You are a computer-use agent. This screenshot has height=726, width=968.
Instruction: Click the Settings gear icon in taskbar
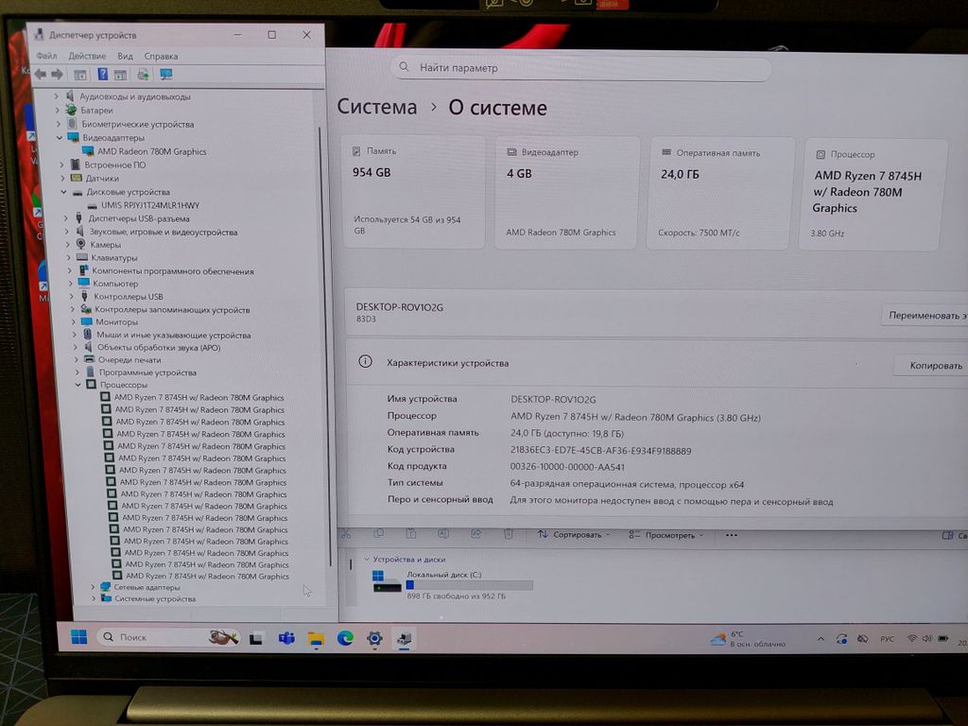[x=374, y=638]
